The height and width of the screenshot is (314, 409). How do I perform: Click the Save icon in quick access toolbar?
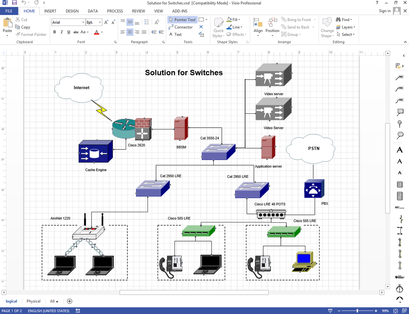coord(14,3)
